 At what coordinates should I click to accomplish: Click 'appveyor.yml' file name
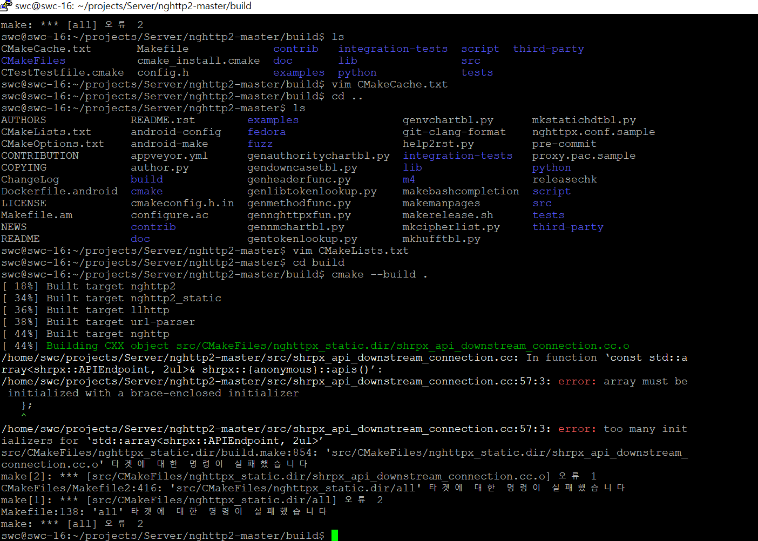[170, 155]
